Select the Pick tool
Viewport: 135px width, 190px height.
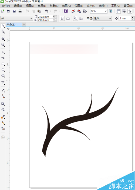[3, 26]
